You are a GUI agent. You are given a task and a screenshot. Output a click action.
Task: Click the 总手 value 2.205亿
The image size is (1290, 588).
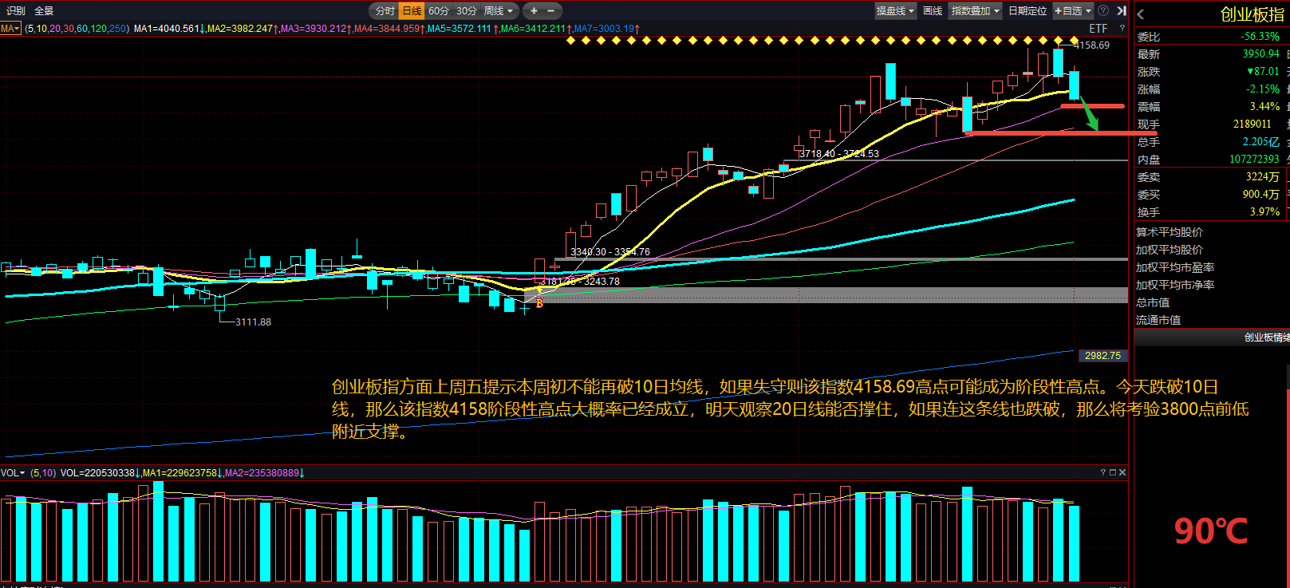coord(1260,142)
